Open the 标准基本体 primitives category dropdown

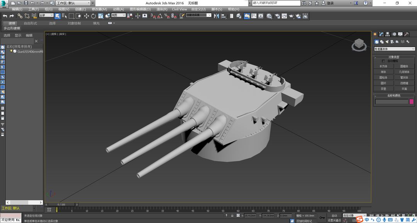click(x=394, y=49)
